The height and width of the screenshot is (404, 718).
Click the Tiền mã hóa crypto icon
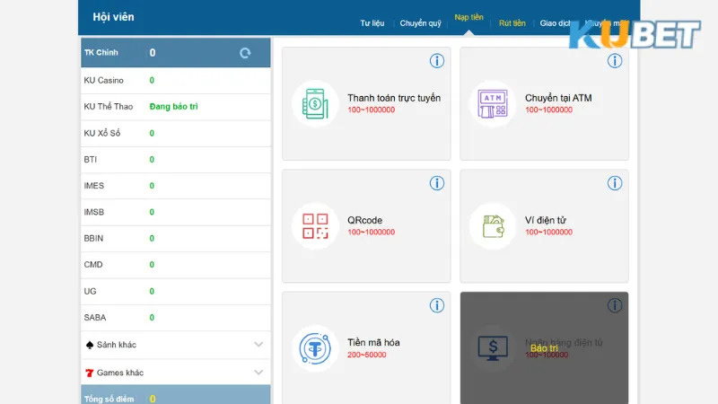(315, 347)
